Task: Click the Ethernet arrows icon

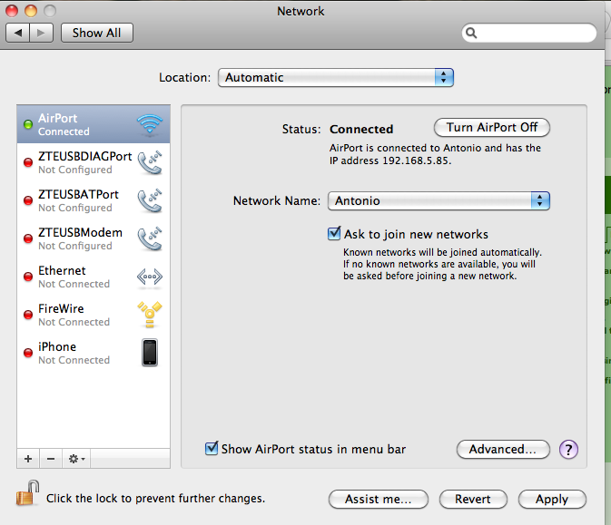Action: (x=150, y=277)
